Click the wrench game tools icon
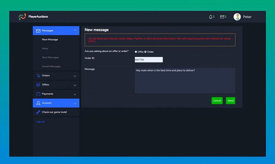Image resolution: width=275 pixels, height=164 pixels. (x=38, y=112)
